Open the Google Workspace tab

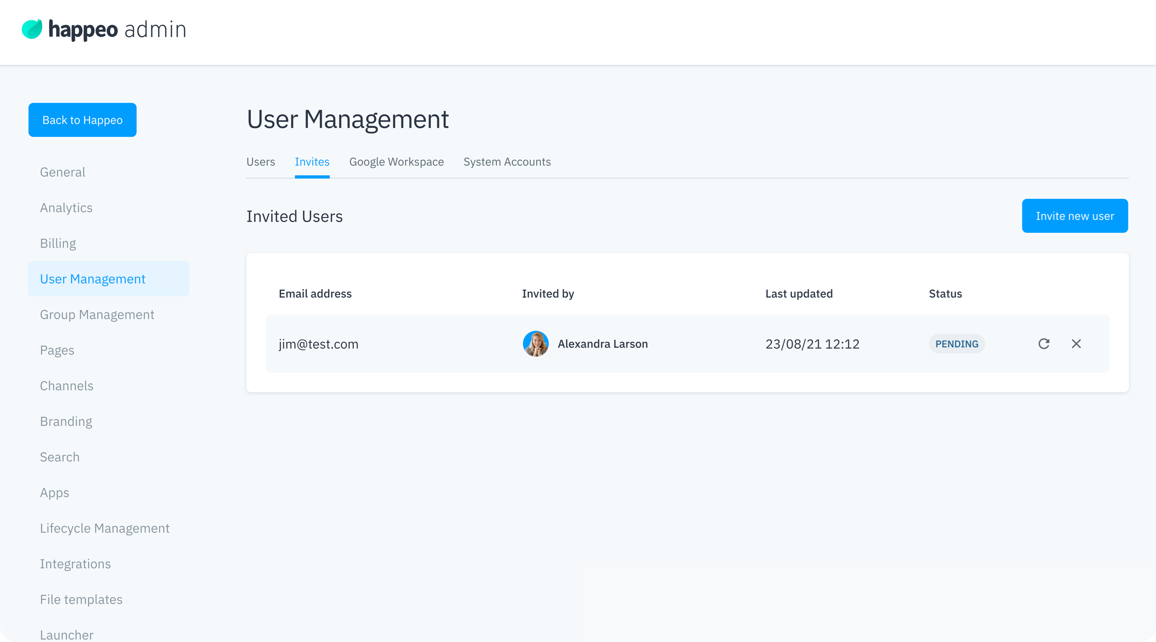pyautogui.click(x=396, y=162)
